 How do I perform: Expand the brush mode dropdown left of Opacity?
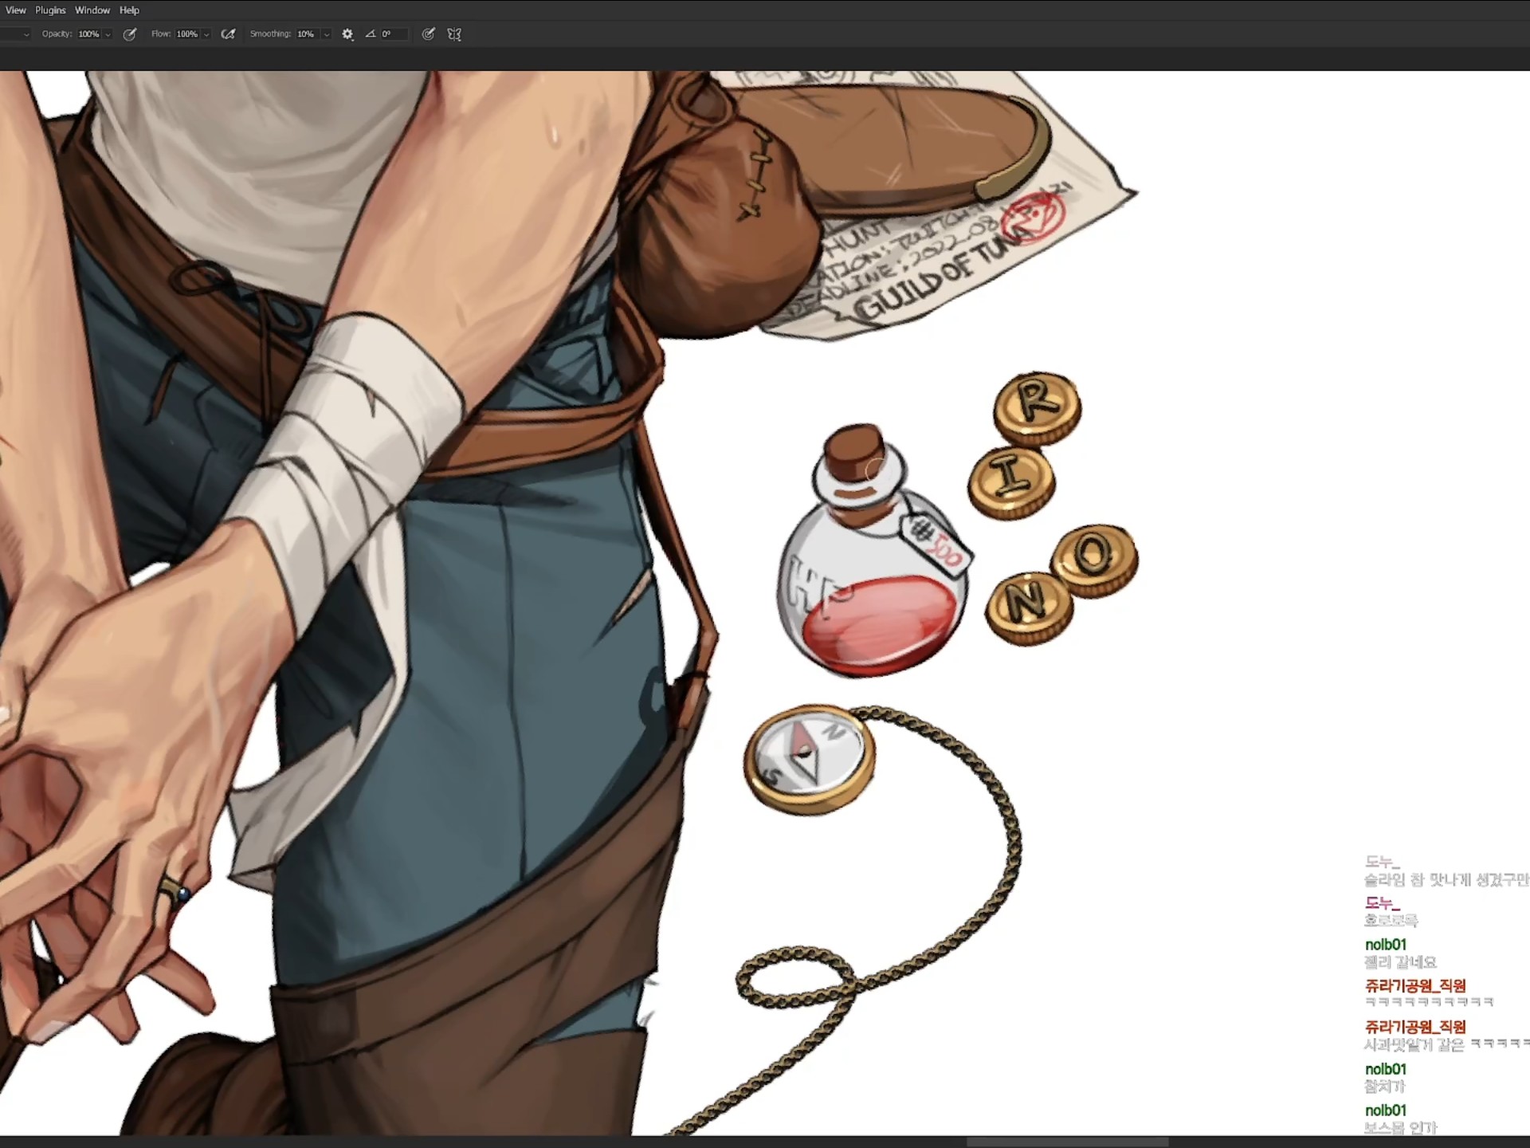click(25, 34)
